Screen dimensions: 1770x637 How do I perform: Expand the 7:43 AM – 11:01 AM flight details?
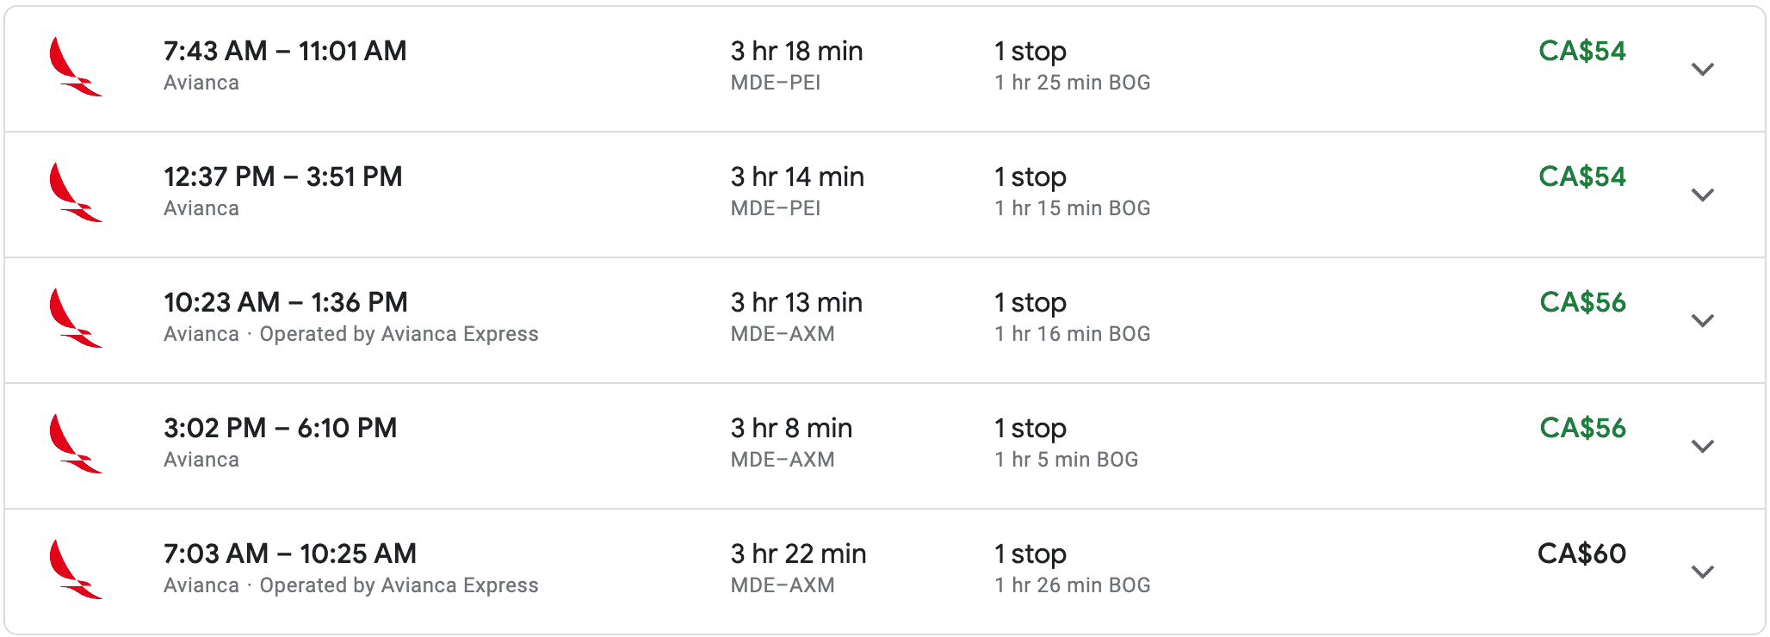(1702, 69)
